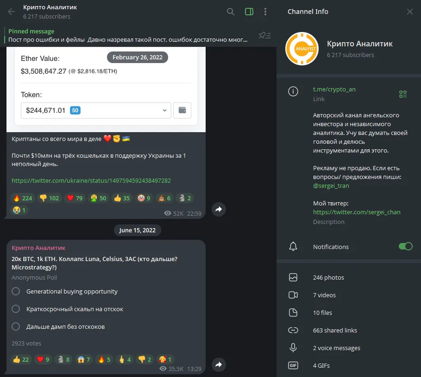Click the photos icon in the media list
This screenshot has width=421, height=377.
tap(293, 277)
